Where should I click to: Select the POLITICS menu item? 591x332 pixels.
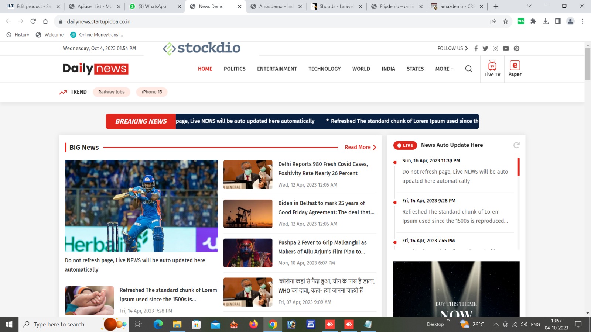(235, 69)
